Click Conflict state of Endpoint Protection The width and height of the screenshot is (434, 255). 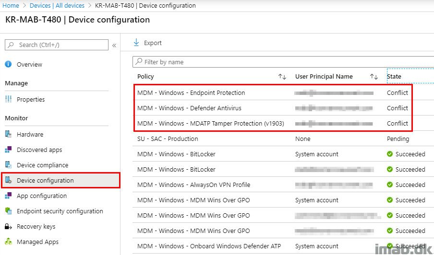pyautogui.click(x=398, y=93)
